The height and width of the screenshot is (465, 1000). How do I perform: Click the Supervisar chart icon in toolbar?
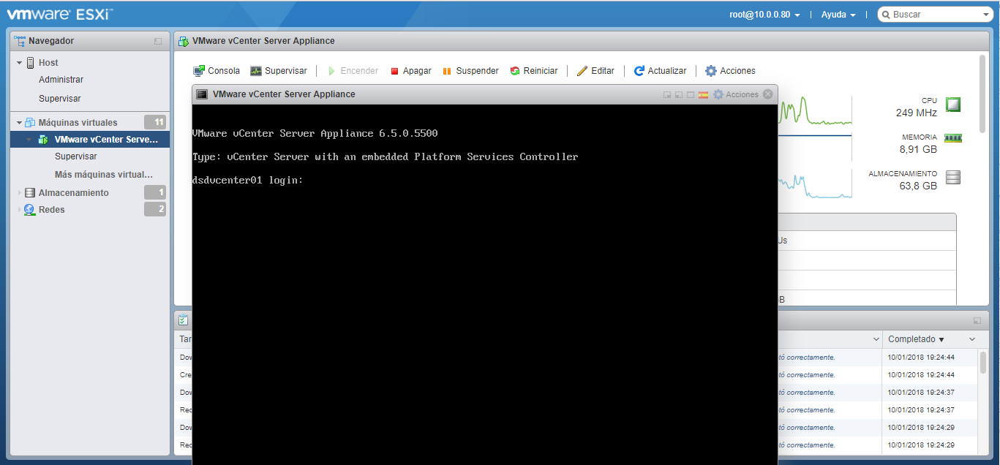coord(255,71)
